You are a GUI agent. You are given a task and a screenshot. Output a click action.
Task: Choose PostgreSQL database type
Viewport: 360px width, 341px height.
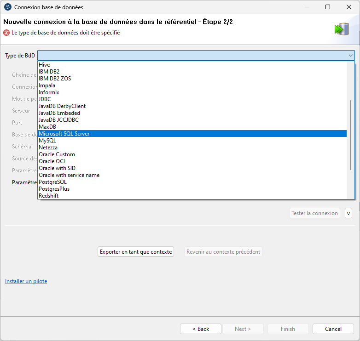click(192, 182)
